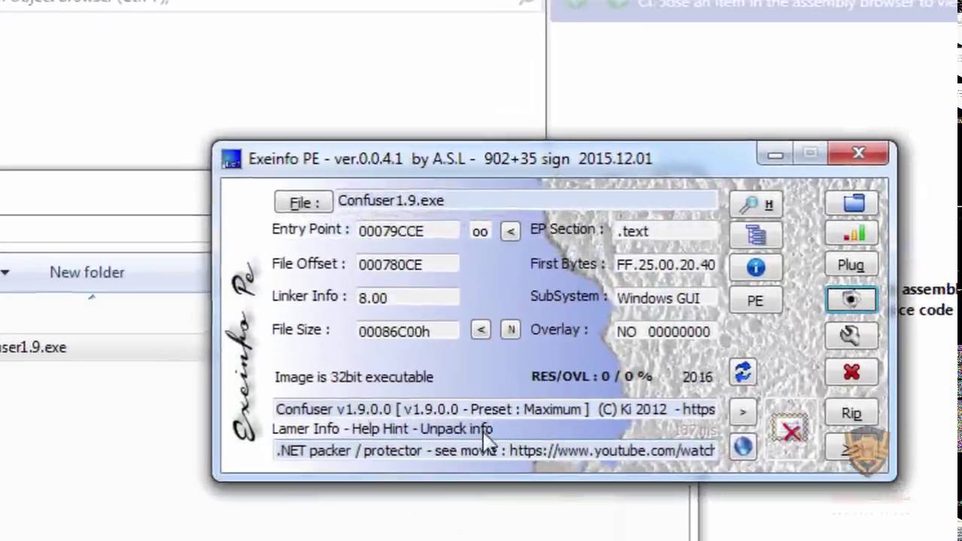Show the blue info button details
The width and height of the screenshot is (962, 541).
pyautogui.click(x=755, y=267)
